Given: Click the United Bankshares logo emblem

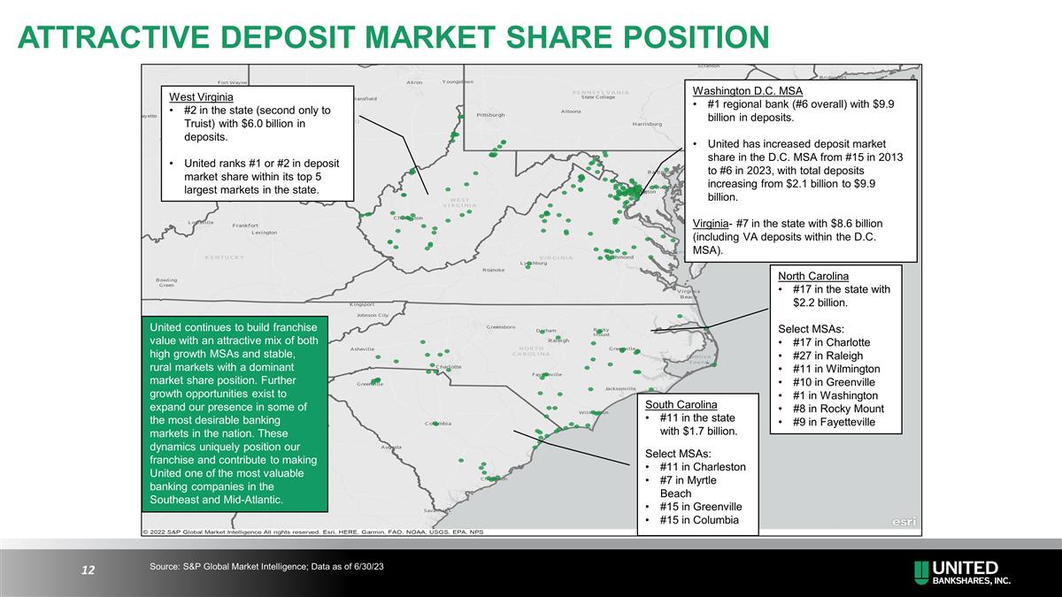Looking at the screenshot, I should coord(923,572).
